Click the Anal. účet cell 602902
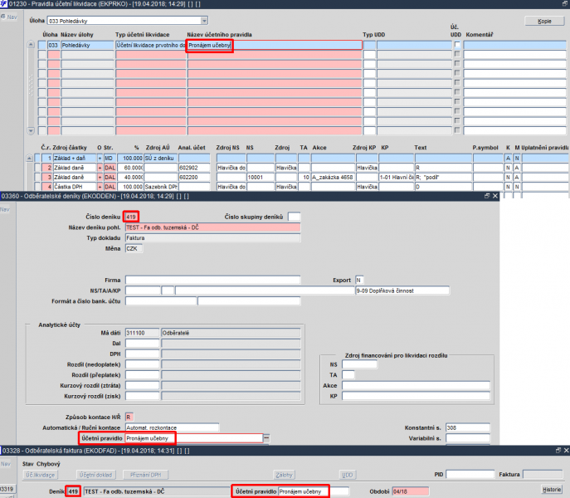The height and width of the screenshot is (498, 570). click(194, 168)
